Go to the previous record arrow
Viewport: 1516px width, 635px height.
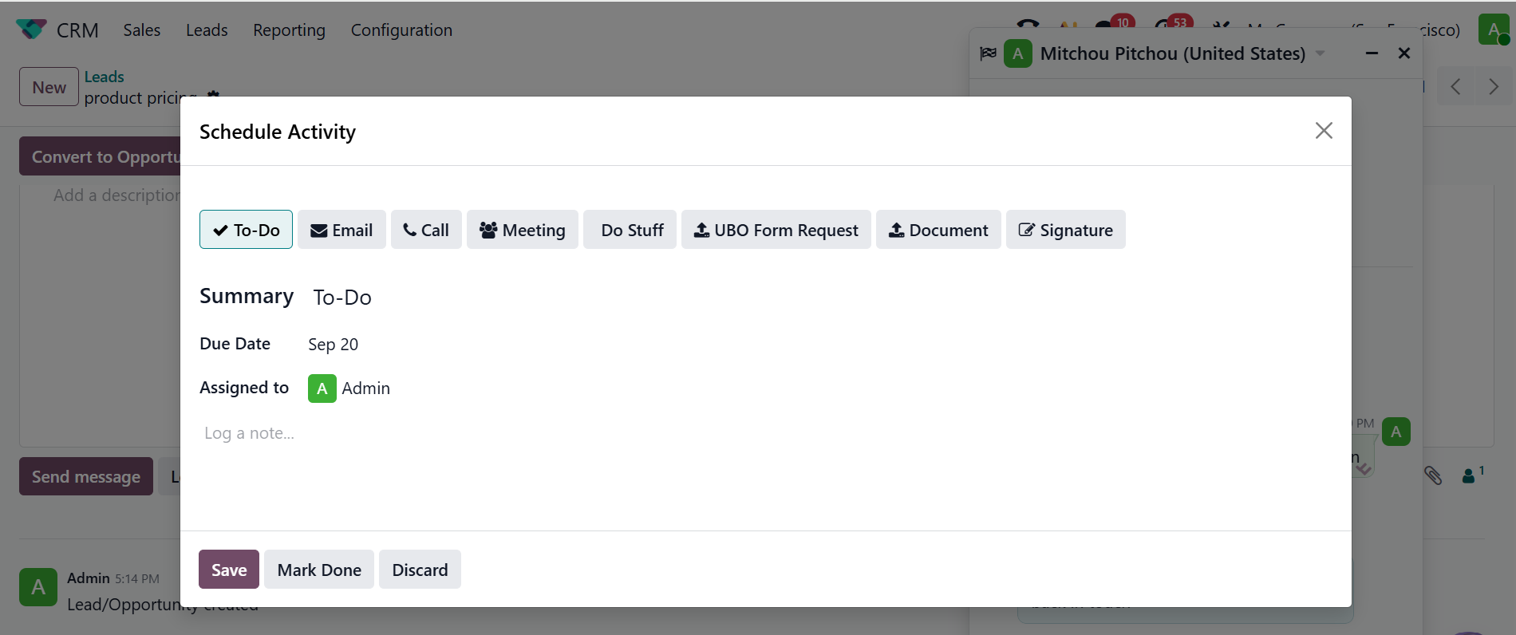click(1456, 87)
